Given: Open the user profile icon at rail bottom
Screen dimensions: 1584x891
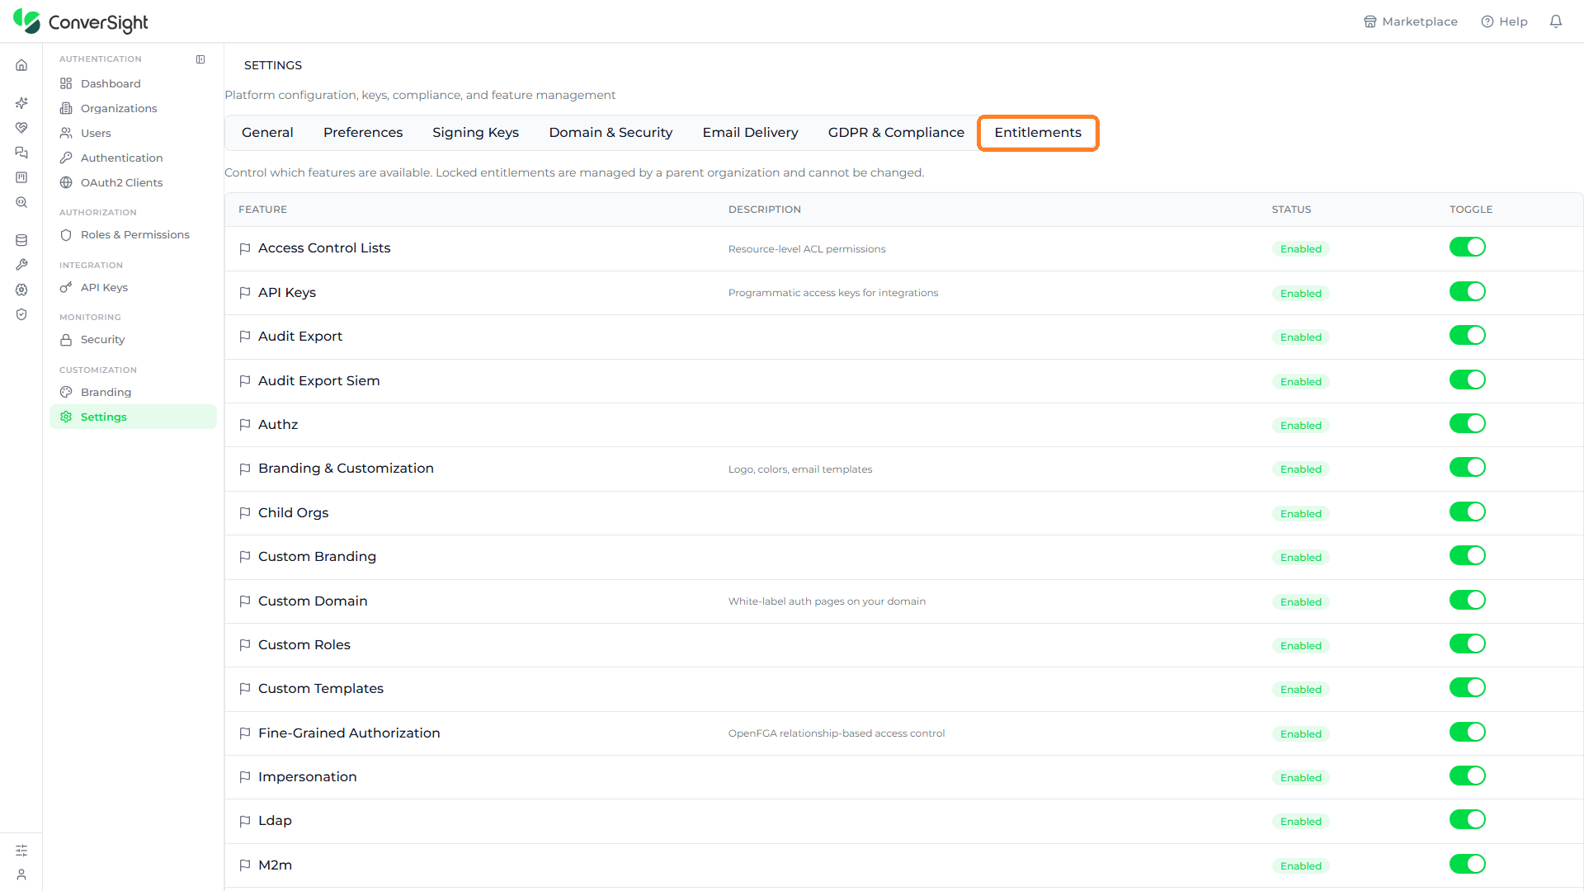Looking at the screenshot, I should (21, 874).
